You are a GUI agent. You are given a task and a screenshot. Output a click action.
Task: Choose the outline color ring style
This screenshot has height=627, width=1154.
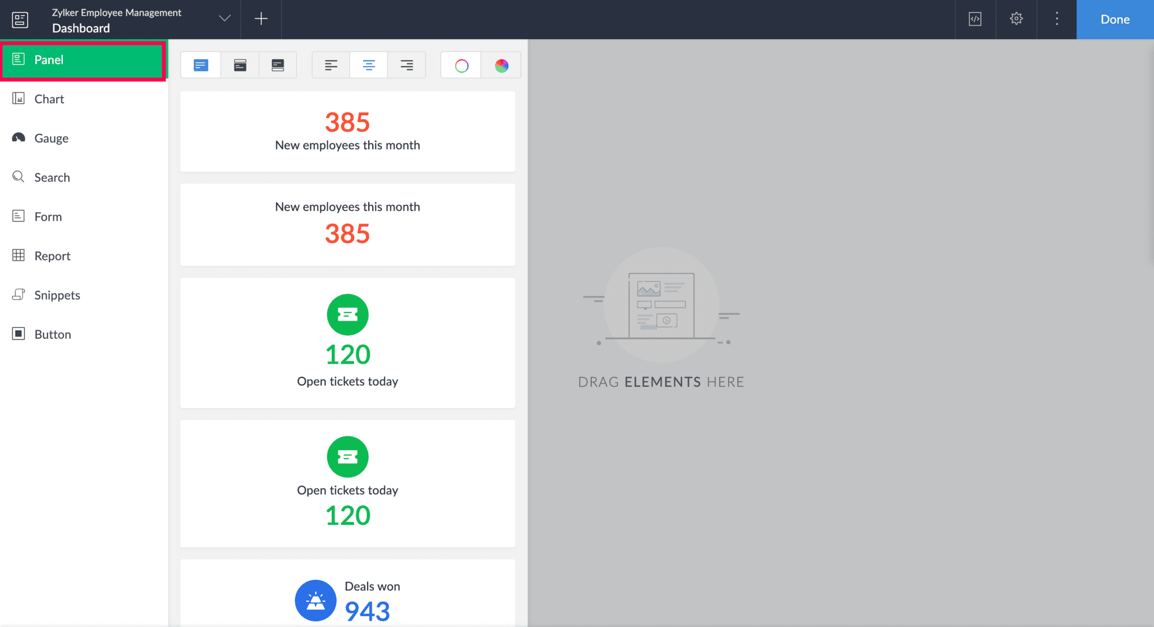pos(461,66)
